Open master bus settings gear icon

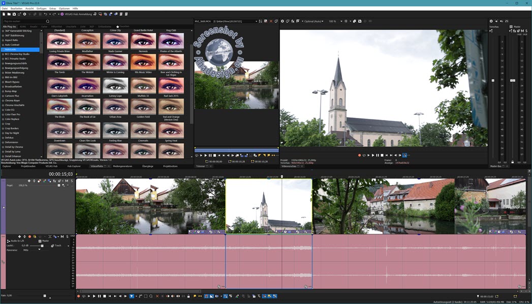click(491, 21)
